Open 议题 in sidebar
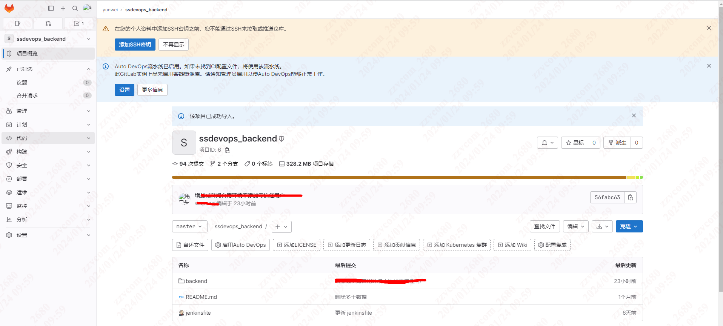 (48, 83)
